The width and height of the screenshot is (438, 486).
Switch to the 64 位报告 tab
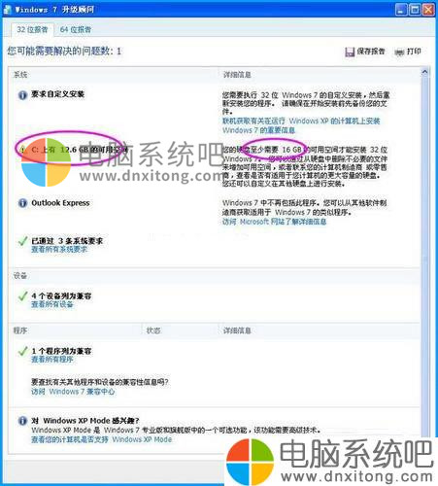point(76,30)
